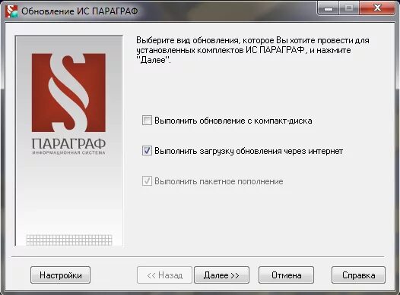This screenshot has height=295, width=400.
Task: Select label 'Выполнить загрузку обновления через интернет'
Action: tap(249, 151)
